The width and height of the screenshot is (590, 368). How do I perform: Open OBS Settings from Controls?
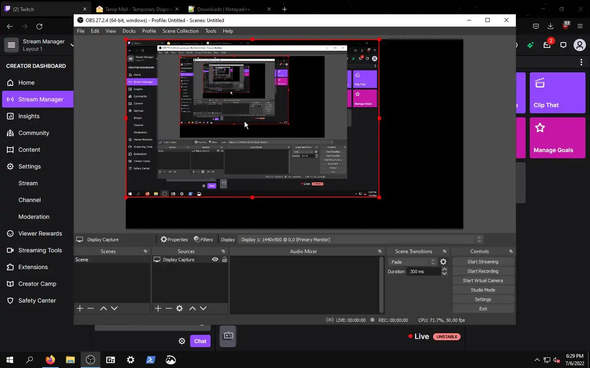pyautogui.click(x=483, y=299)
